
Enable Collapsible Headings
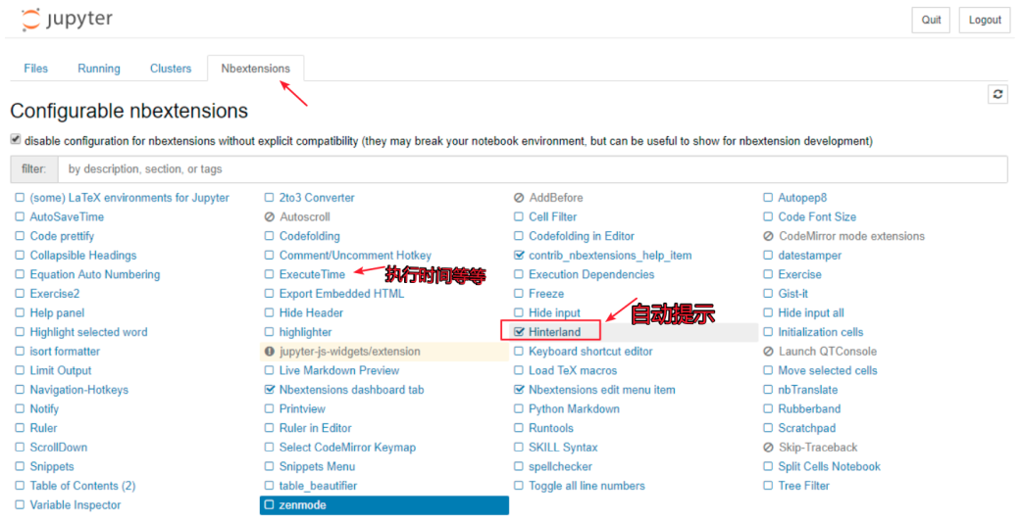click(20, 256)
